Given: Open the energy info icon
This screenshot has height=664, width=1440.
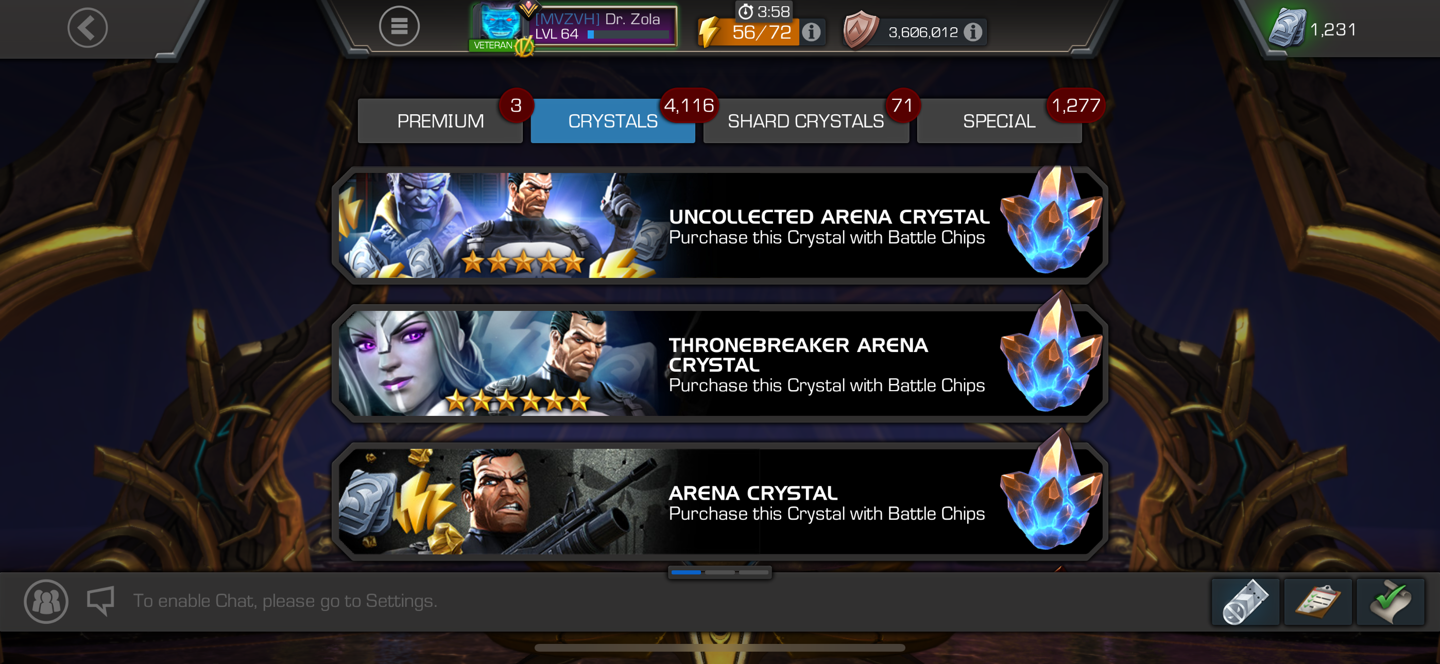Looking at the screenshot, I should click(x=811, y=32).
